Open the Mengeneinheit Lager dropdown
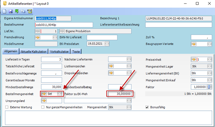Viewport: 215px width, 127px height. [209, 66]
